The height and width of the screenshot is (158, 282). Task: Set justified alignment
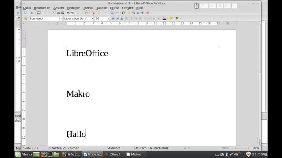pos(140,18)
